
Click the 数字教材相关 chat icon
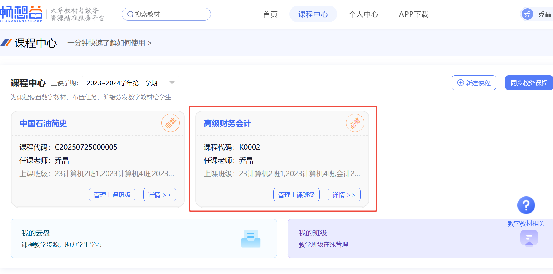click(529, 238)
